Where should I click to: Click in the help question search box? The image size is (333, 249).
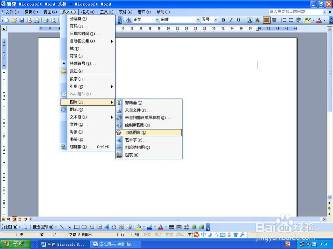click(x=295, y=12)
